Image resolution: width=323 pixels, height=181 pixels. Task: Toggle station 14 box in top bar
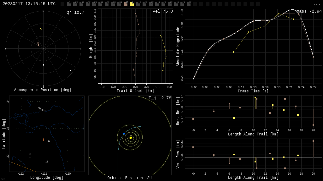pos(150,4)
